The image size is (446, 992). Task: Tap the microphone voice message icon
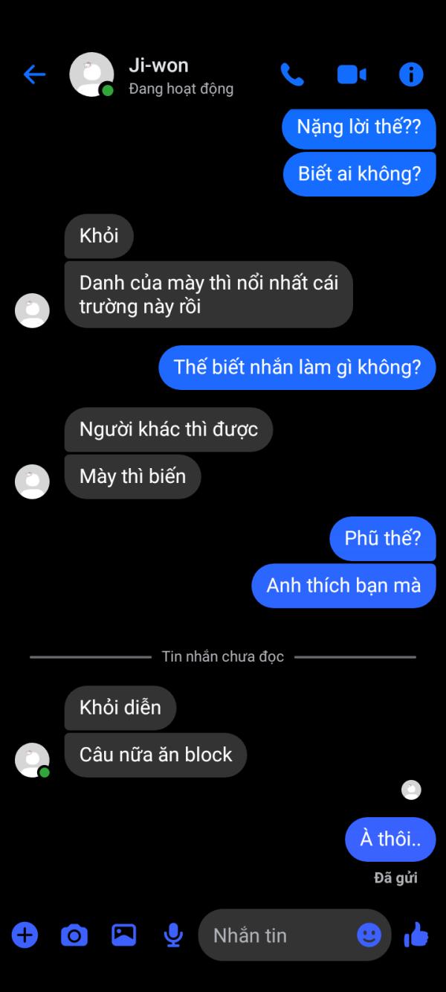173,935
